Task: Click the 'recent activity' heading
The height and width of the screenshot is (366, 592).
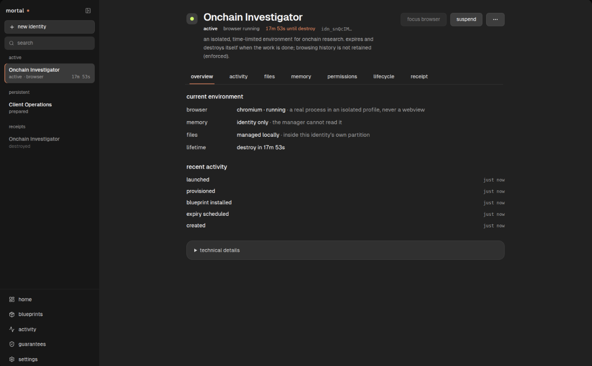Action: tap(207, 167)
